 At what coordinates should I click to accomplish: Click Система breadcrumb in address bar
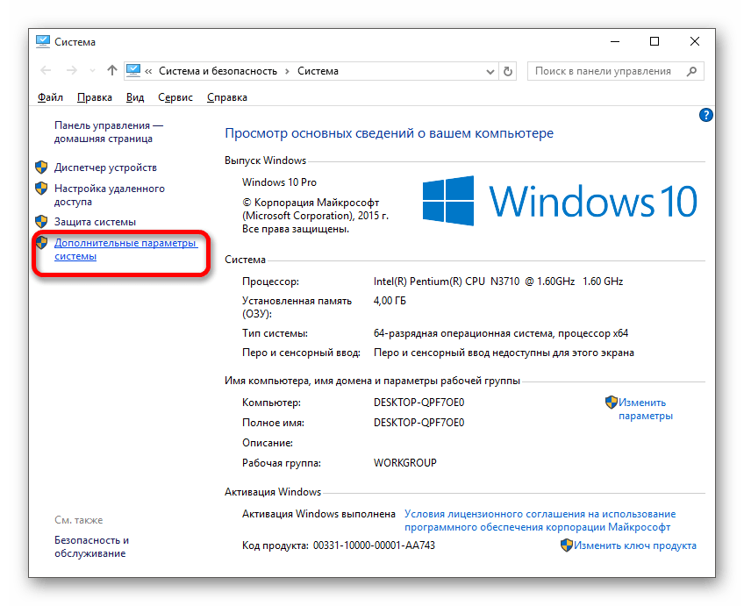pyautogui.click(x=318, y=71)
